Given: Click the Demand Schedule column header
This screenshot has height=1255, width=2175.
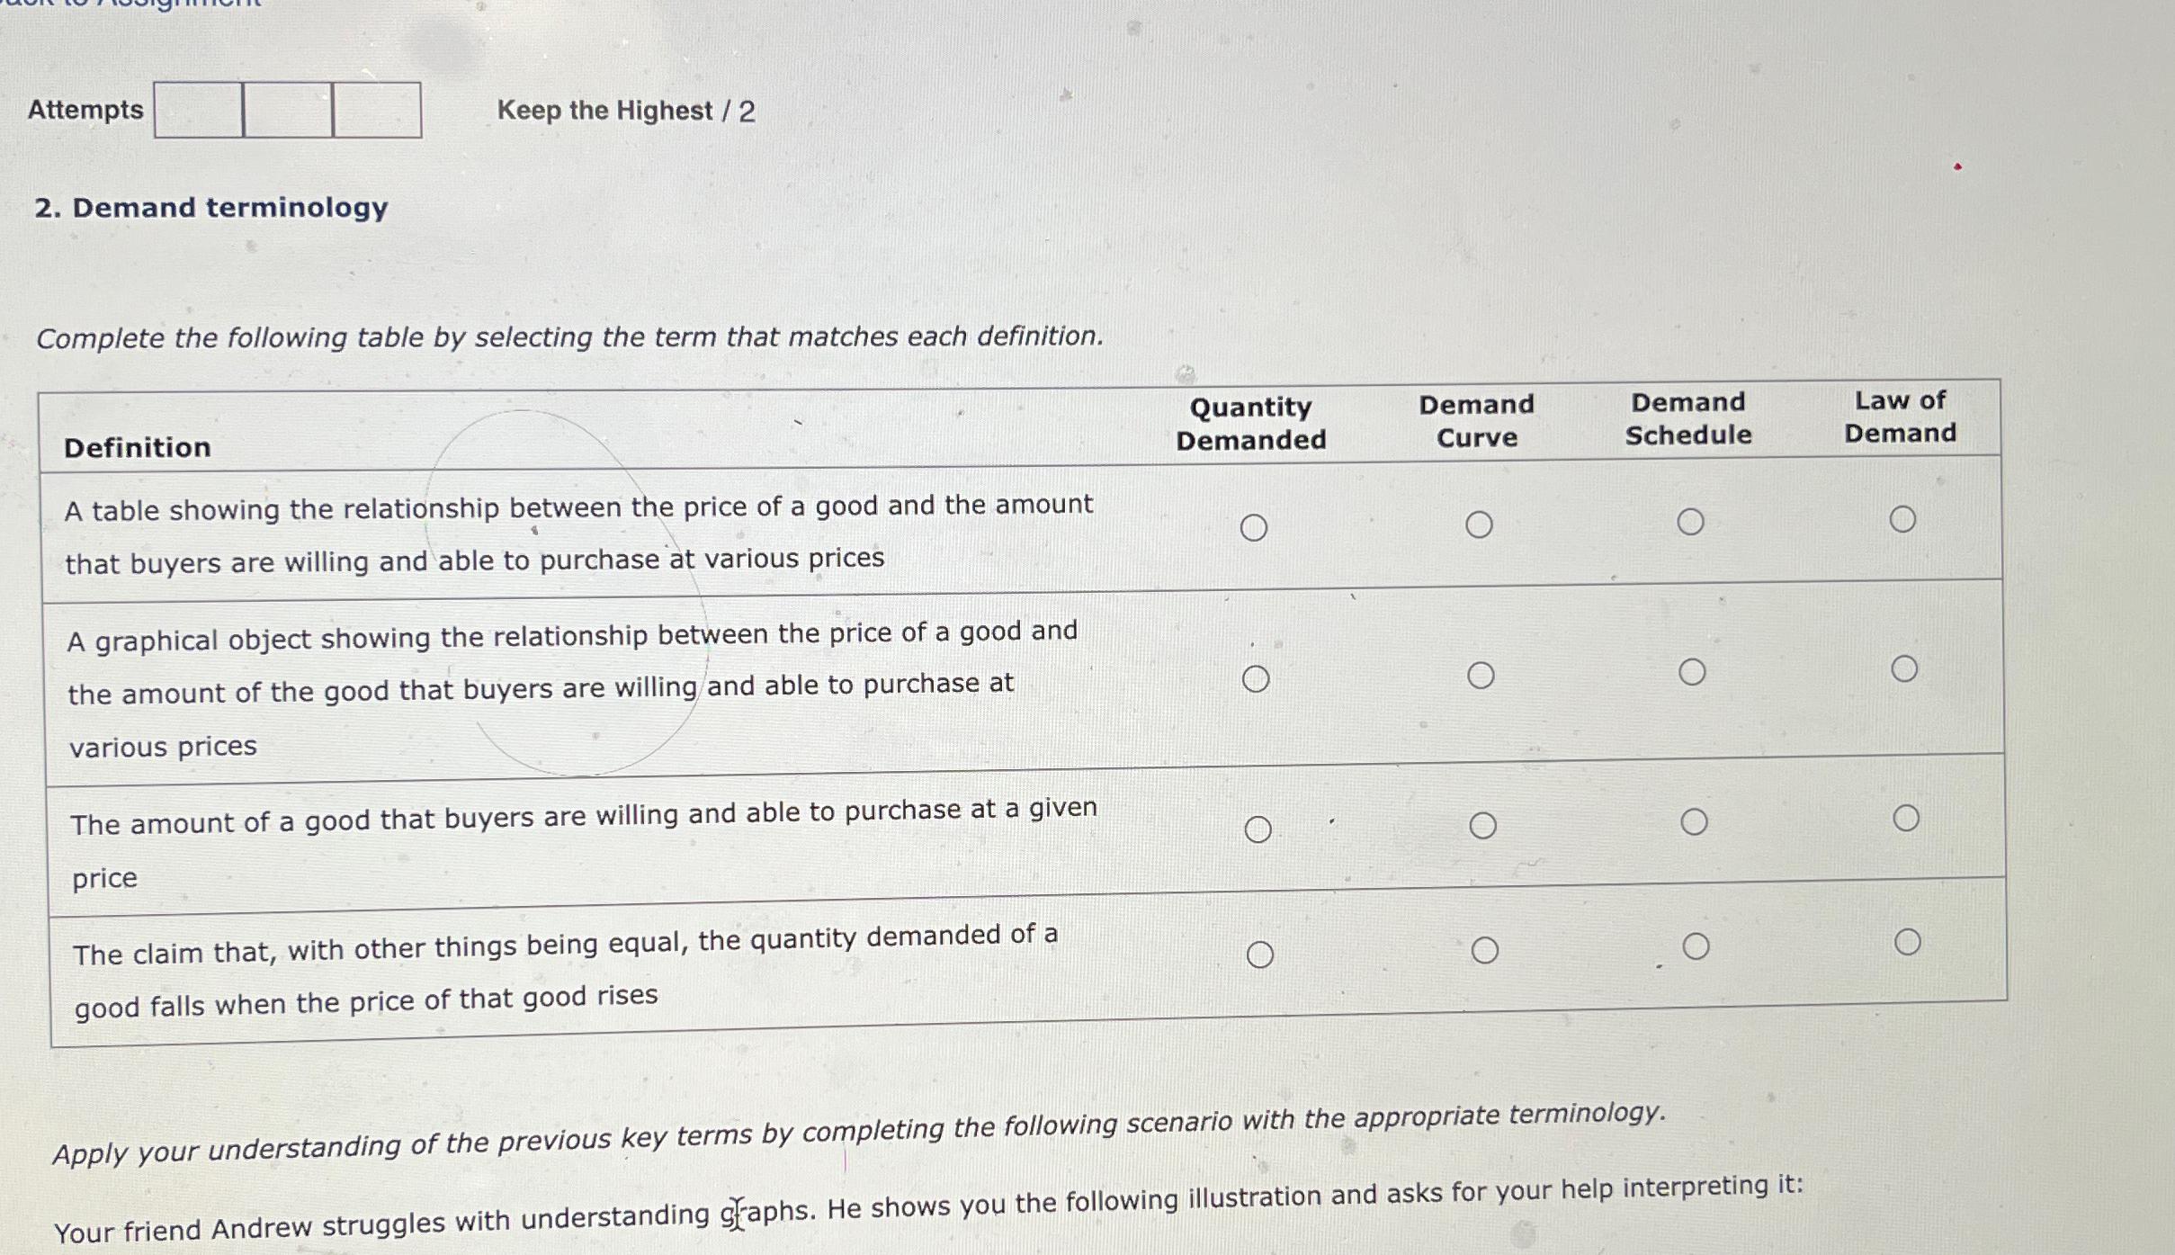Looking at the screenshot, I should click(x=1689, y=419).
